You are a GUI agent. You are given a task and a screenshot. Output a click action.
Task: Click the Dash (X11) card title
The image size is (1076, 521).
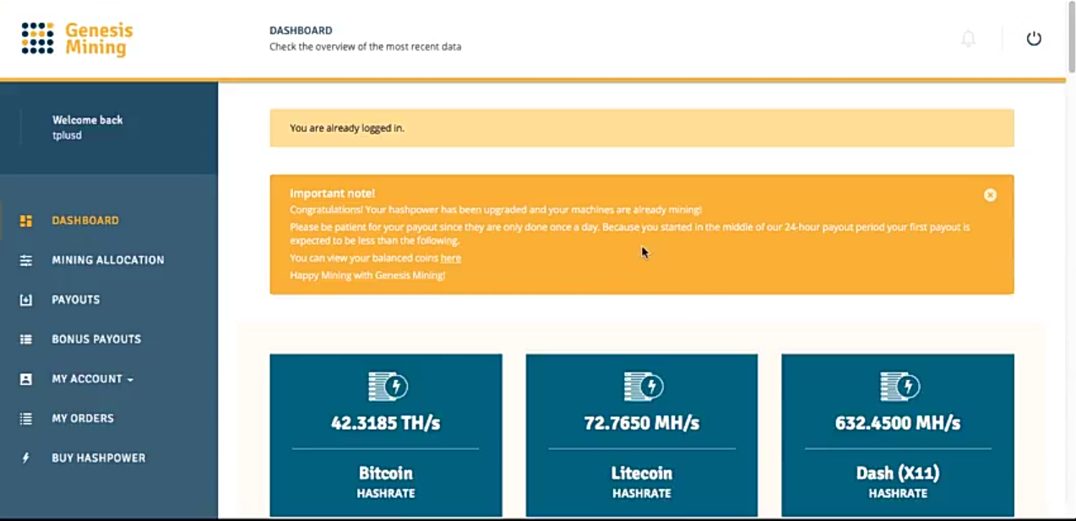898,473
